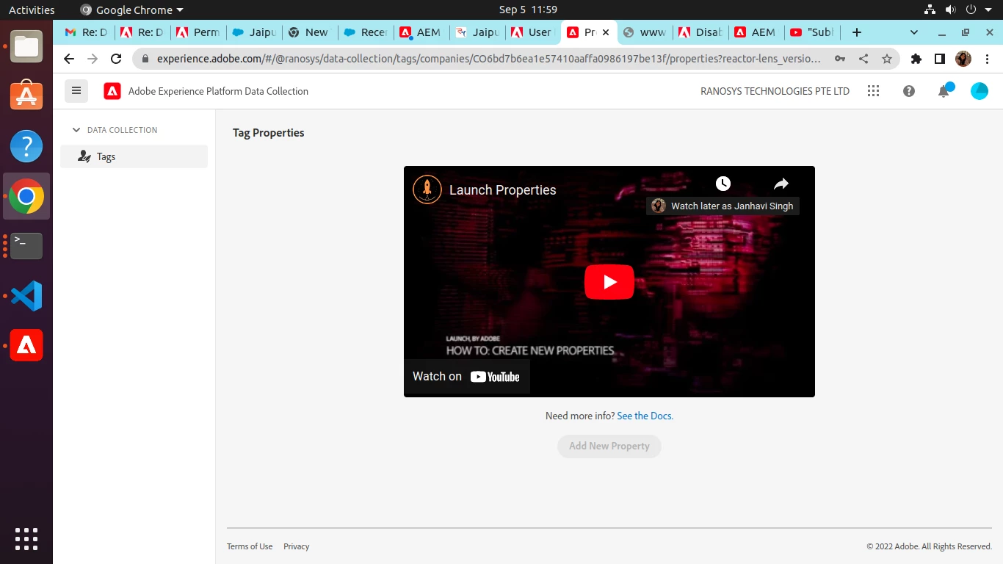Open the Adobe app in dock
The width and height of the screenshot is (1003, 564).
tap(26, 345)
